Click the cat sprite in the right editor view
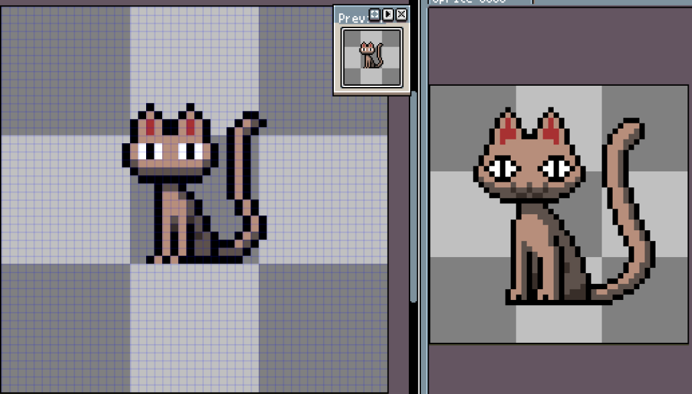 click(564, 206)
